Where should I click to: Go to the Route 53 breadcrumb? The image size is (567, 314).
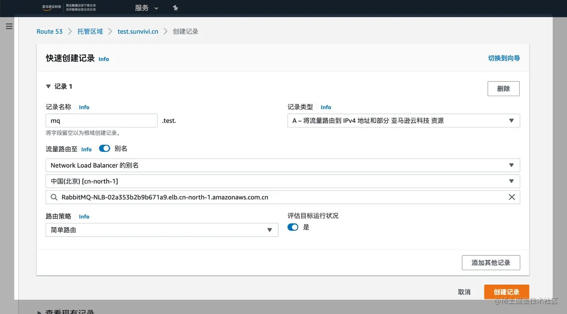coord(50,31)
